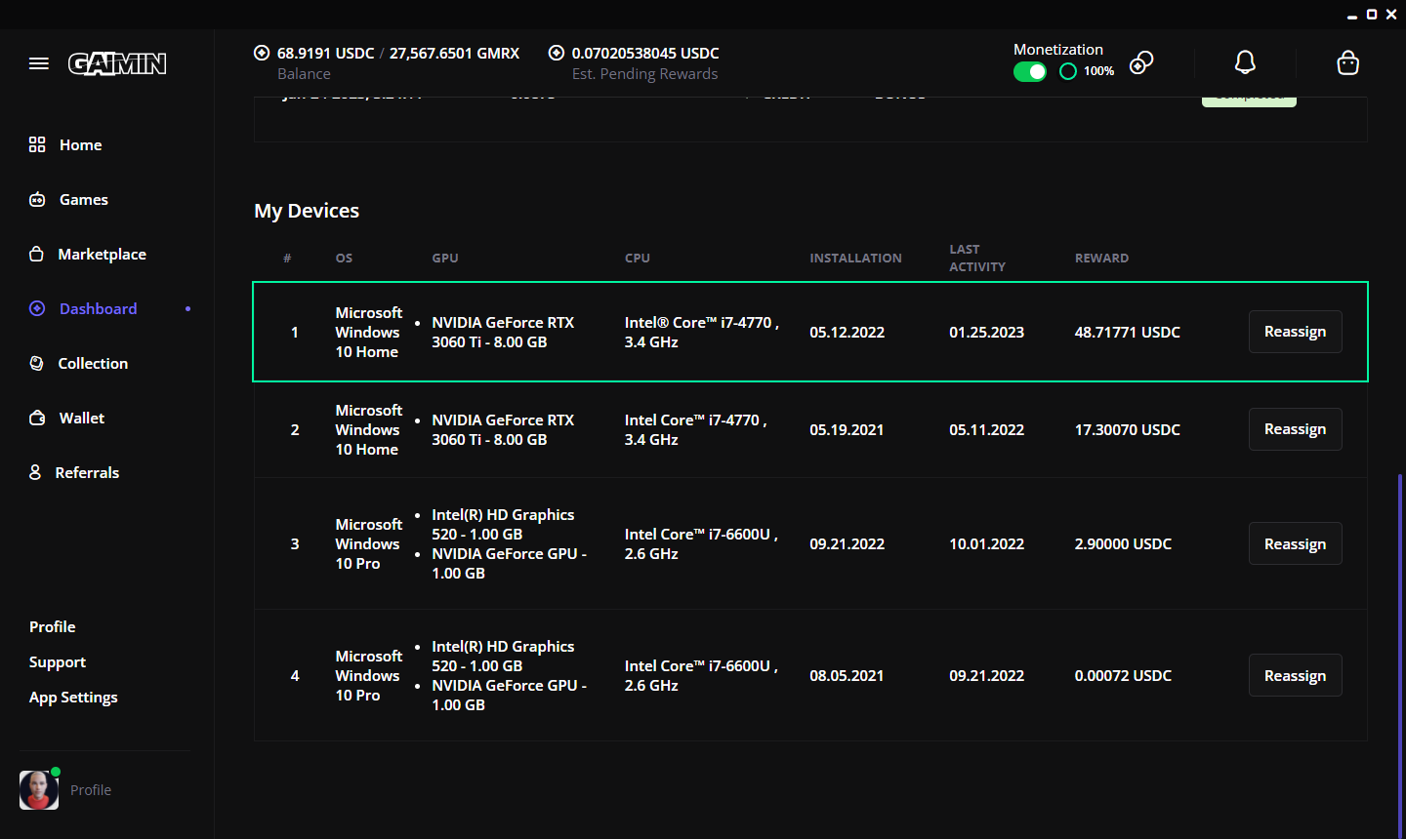Click the Wallet icon in sidebar
Viewport: 1406px width, 839px height.
click(37, 419)
